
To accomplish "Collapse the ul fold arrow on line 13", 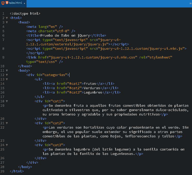I will pyautogui.click(x=7, y=79).
